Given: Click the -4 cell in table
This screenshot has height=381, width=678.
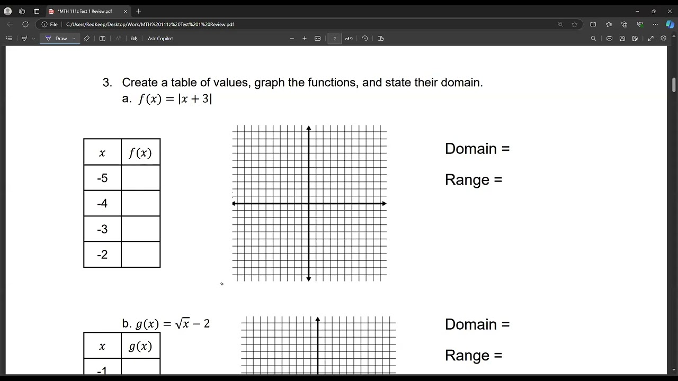Looking at the screenshot, I should [x=102, y=203].
